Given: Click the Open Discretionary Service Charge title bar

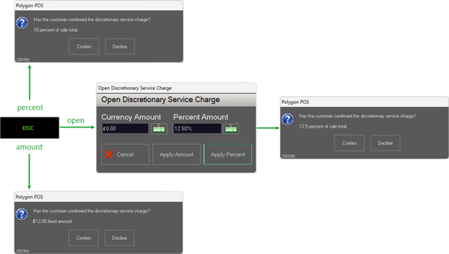Looking at the screenshot, I should click(176, 88).
